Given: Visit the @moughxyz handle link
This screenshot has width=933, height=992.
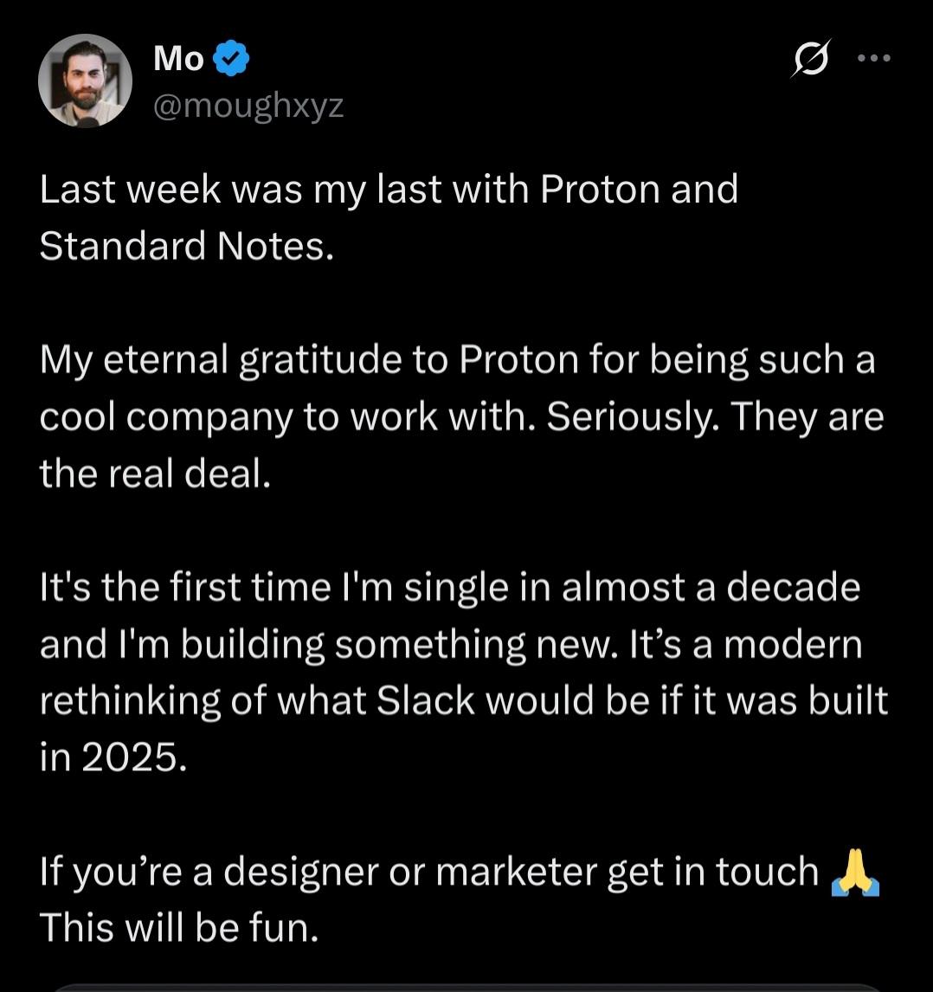Looking at the screenshot, I should point(248,106).
